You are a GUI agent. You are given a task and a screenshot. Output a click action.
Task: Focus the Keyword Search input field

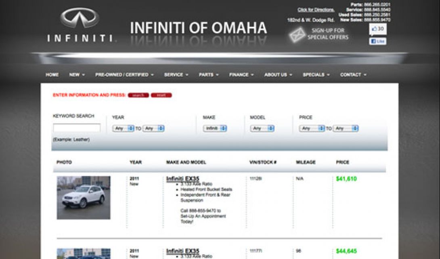point(77,128)
